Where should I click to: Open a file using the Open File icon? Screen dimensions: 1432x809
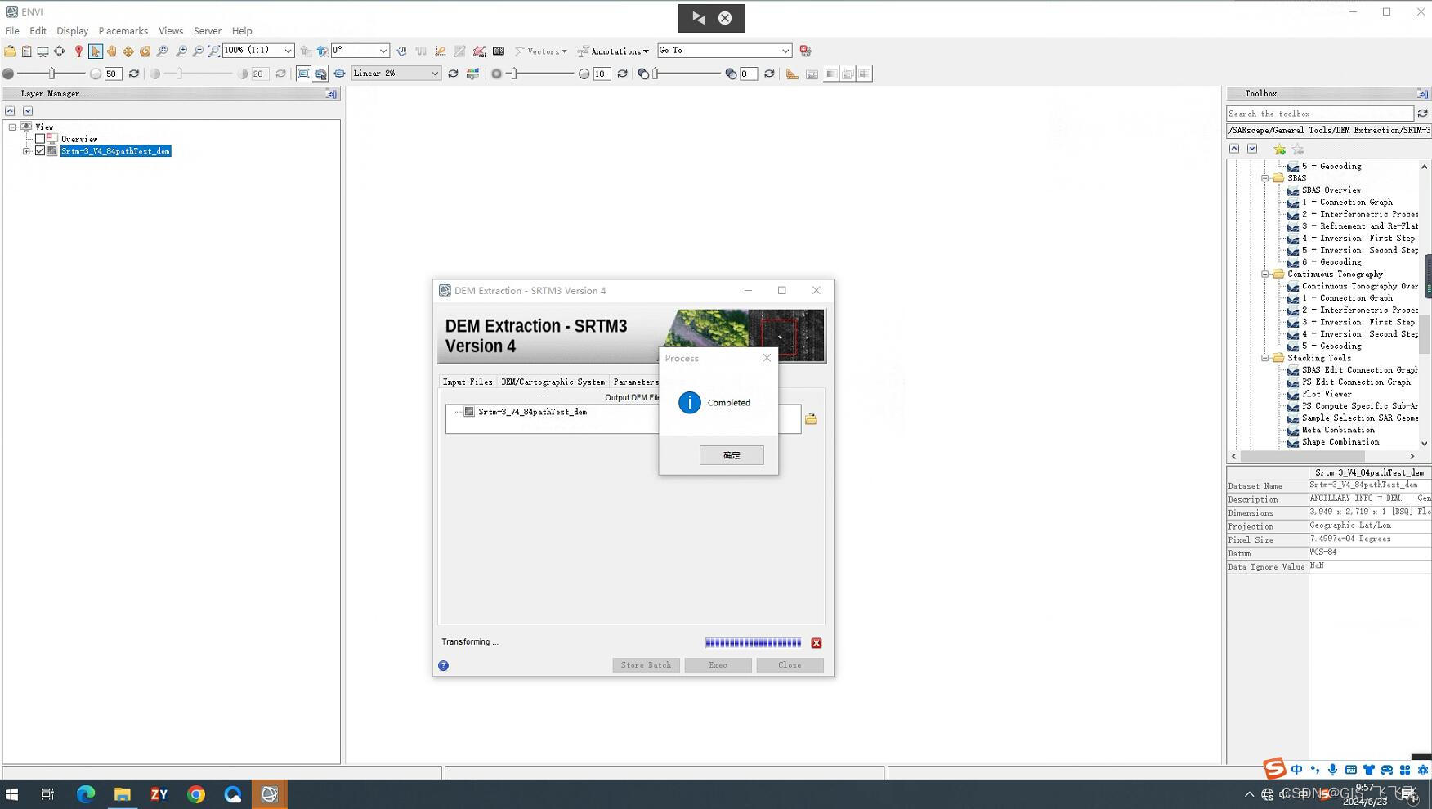(x=10, y=51)
